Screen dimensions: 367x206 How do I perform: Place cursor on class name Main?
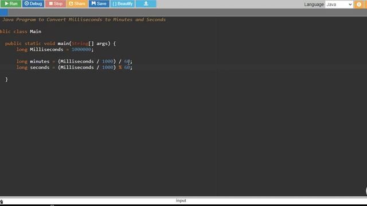[x=36, y=31]
